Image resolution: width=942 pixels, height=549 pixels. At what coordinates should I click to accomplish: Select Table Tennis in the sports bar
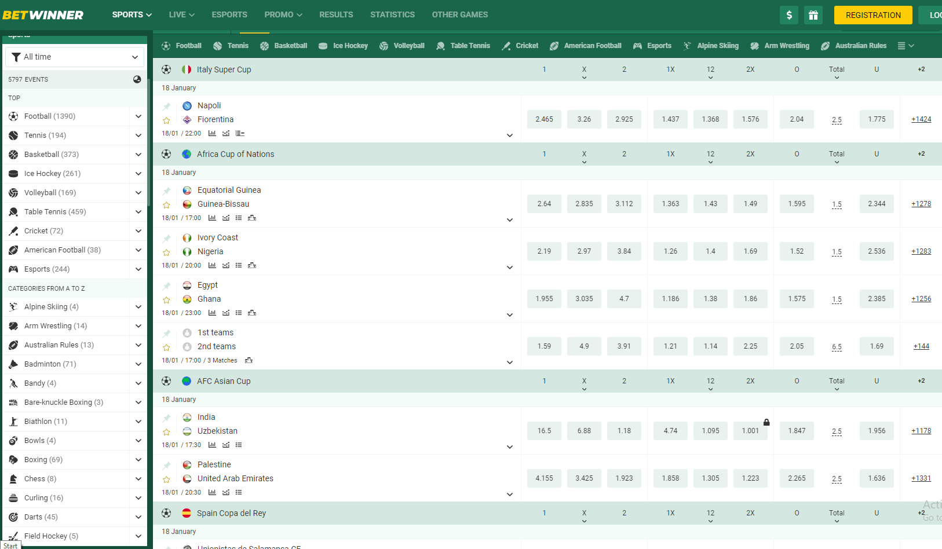(x=463, y=46)
